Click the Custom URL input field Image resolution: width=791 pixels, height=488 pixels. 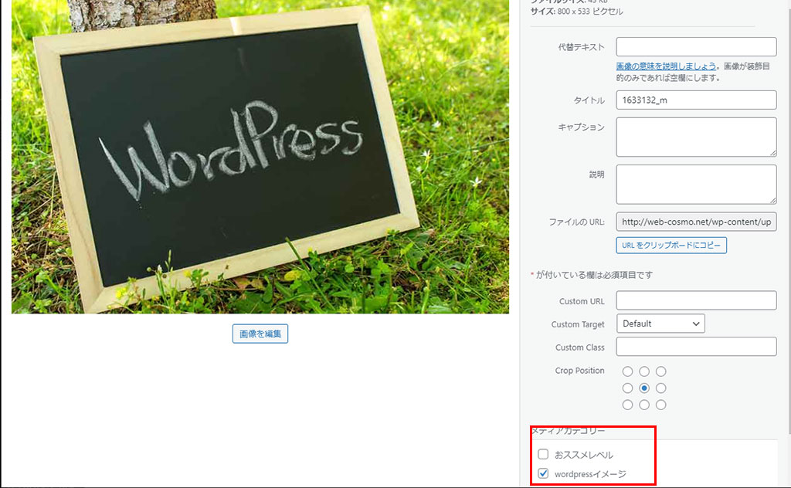pos(696,300)
